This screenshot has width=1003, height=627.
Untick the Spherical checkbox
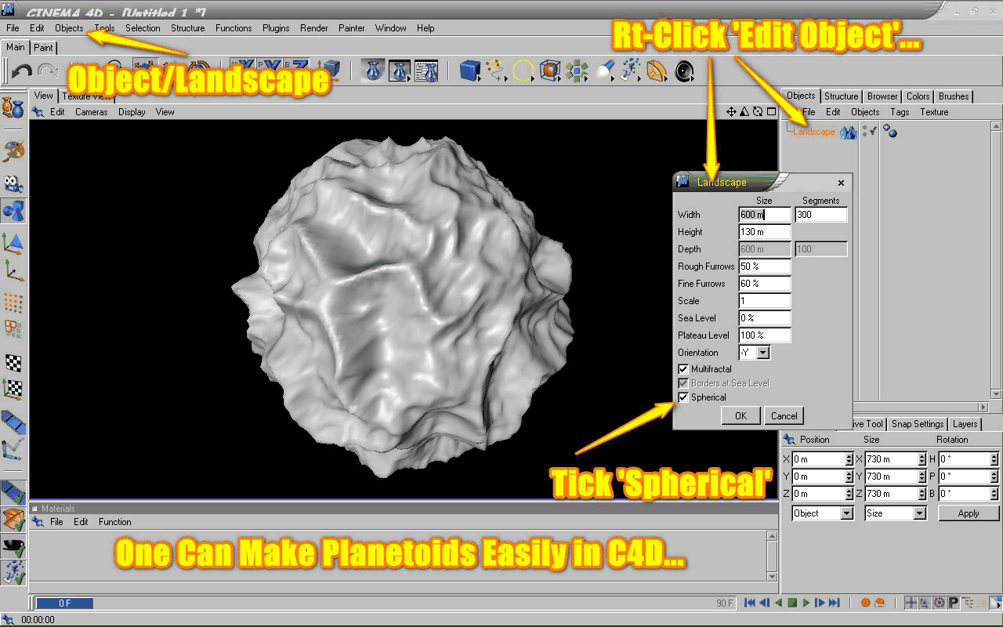683,397
